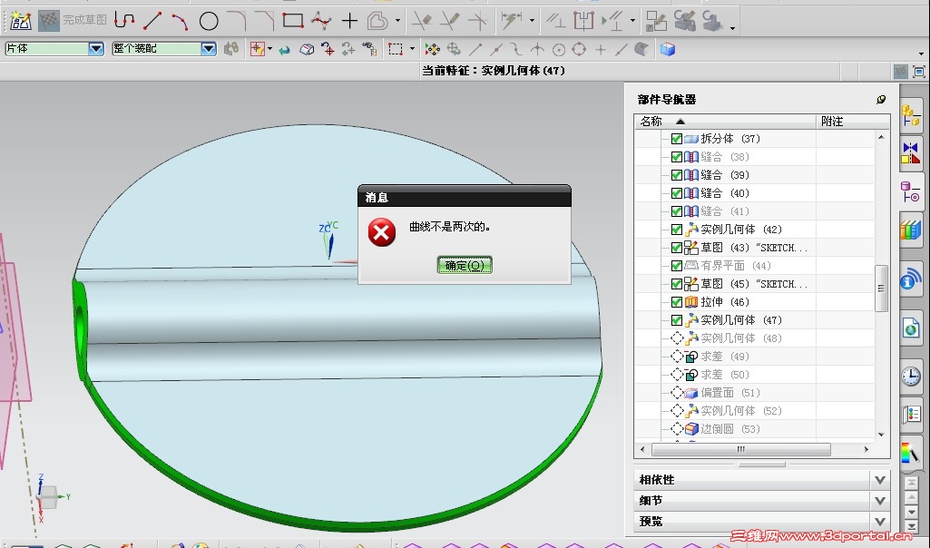This screenshot has height=548, width=930.
Task: Select the 草图 (45) tree row
Action: pyautogui.click(x=755, y=284)
